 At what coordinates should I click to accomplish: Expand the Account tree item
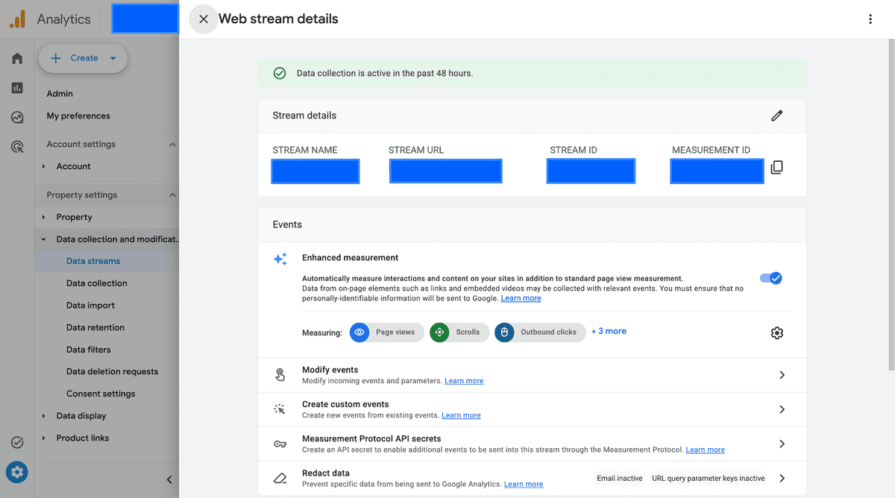point(44,166)
